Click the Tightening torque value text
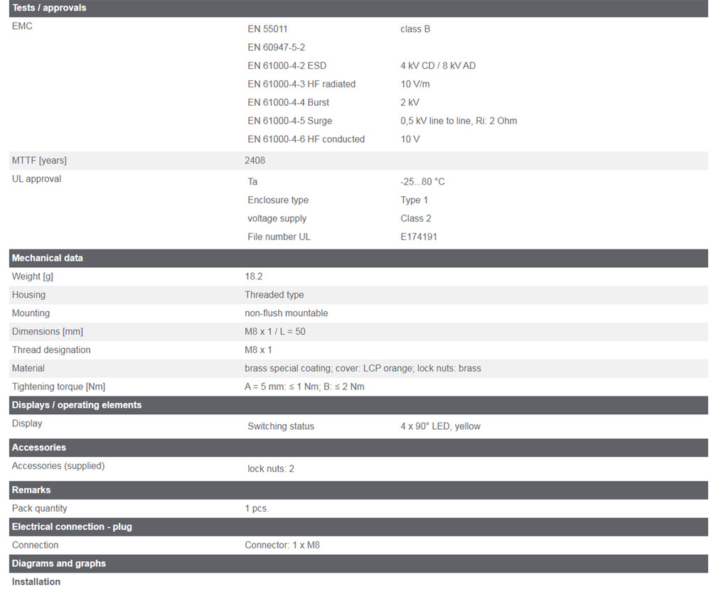 pos(304,387)
